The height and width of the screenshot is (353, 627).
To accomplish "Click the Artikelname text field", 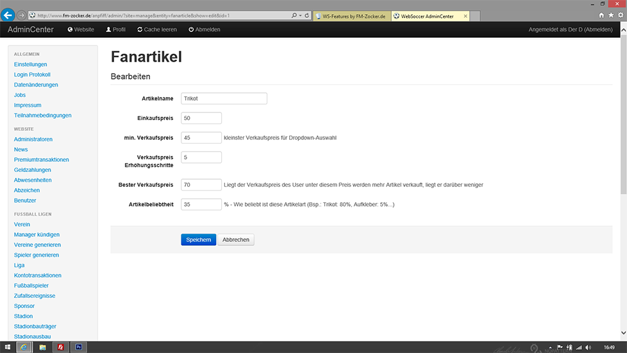I will 224,99.
